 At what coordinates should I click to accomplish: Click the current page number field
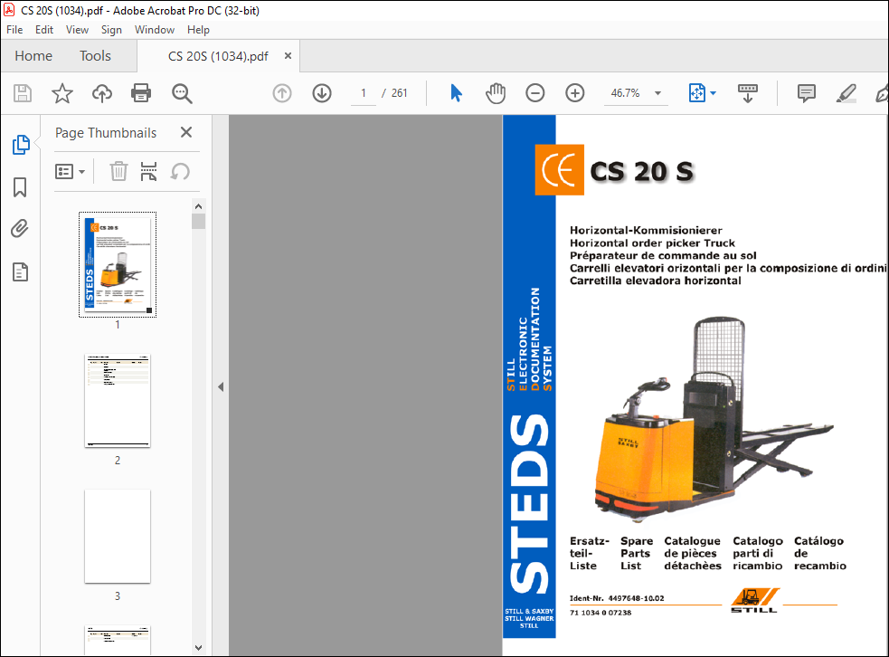click(364, 93)
